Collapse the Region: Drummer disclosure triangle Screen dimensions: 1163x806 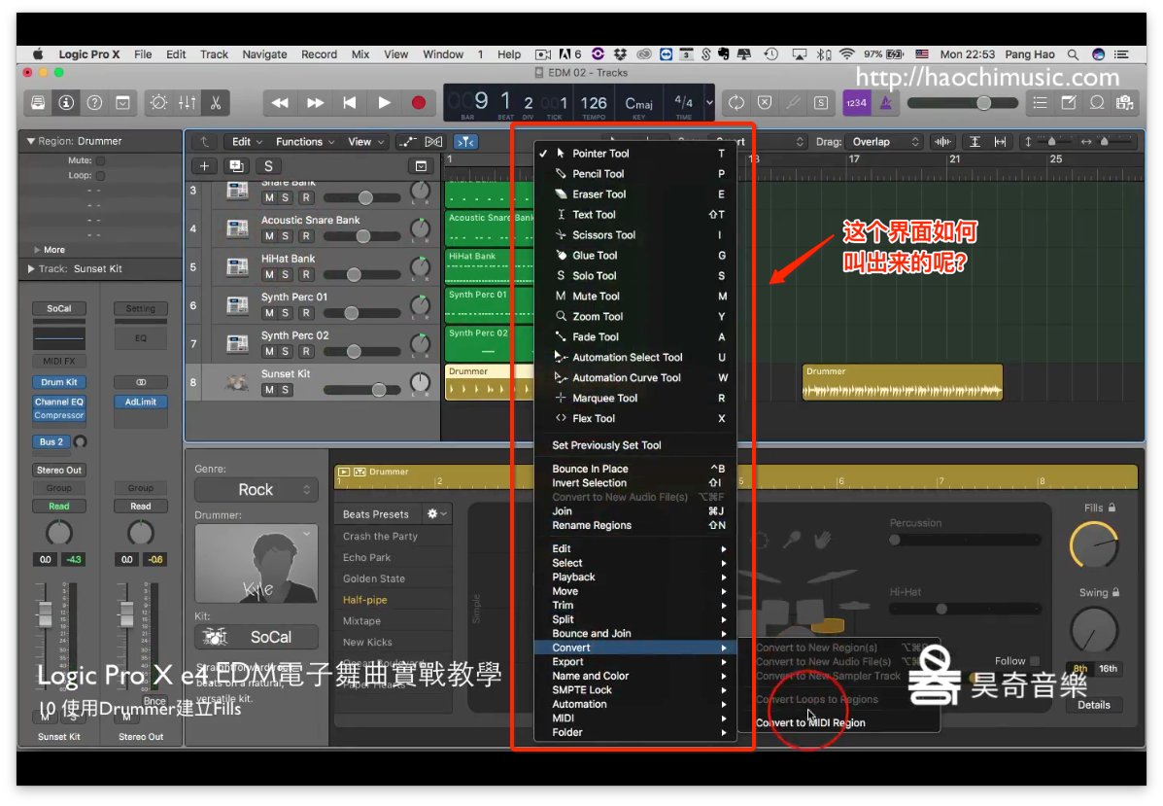click(x=30, y=141)
